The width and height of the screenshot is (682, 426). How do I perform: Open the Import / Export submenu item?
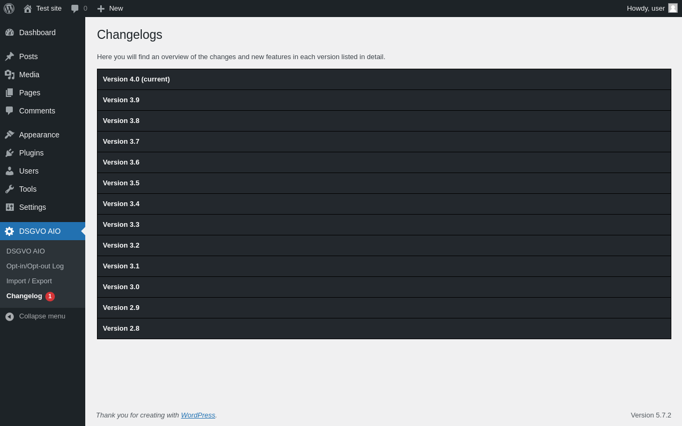(29, 281)
